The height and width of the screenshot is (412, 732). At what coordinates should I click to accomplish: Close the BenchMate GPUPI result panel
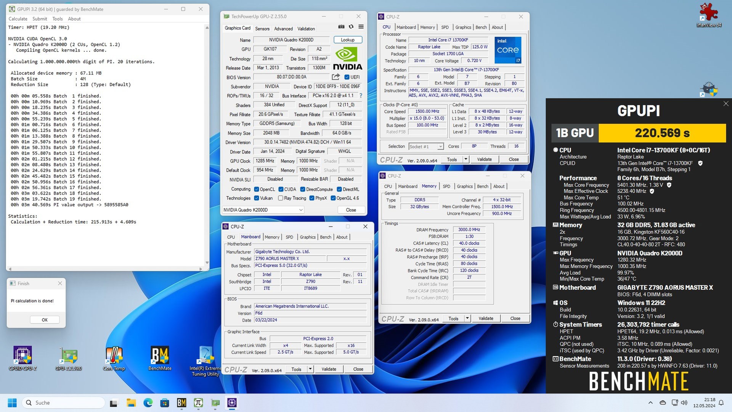point(726,104)
